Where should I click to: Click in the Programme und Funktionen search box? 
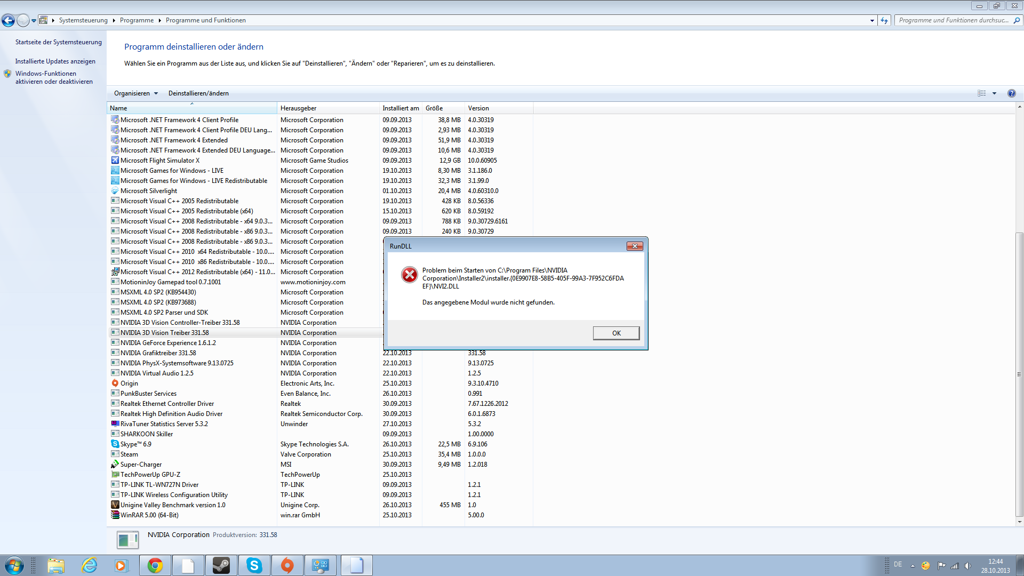coord(953,20)
